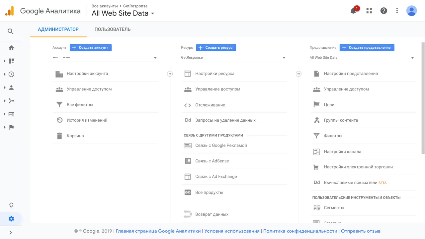
Task: Expand the Conversions sidebar arrow
Action: pyautogui.click(x=5, y=127)
